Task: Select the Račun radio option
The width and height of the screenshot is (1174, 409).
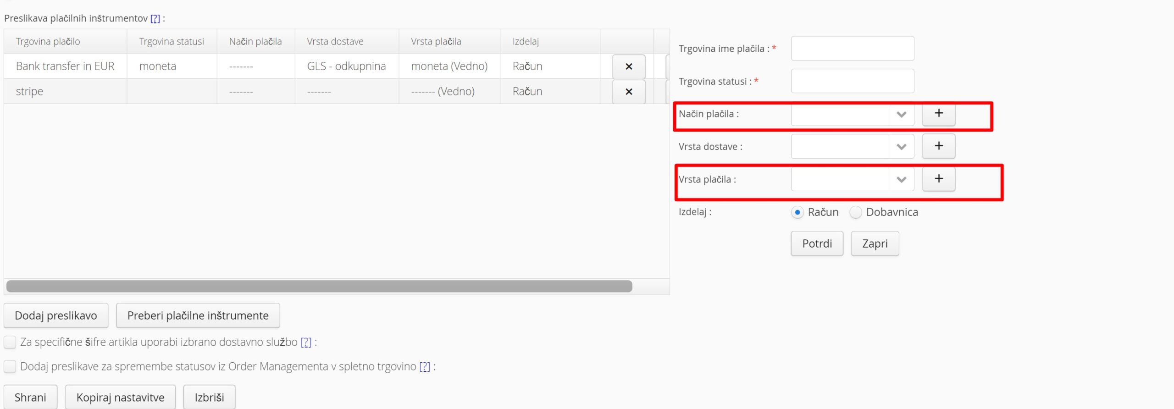Action: pyautogui.click(x=797, y=212)
